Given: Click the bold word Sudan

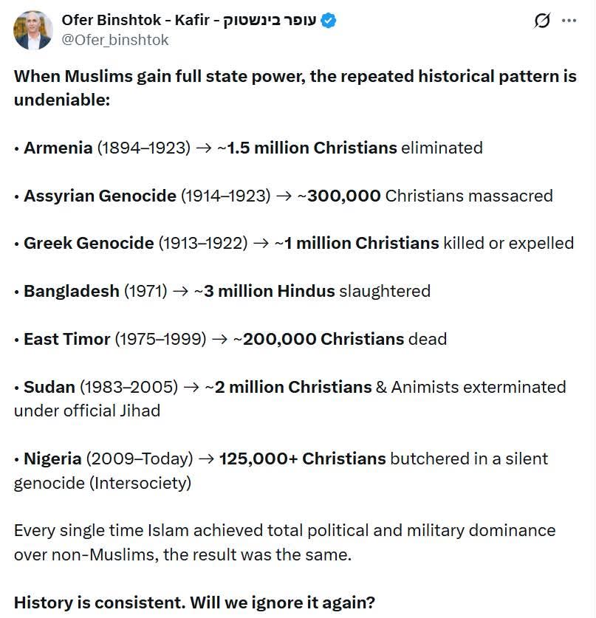Looking at the screenshot, I should [49, 387].
